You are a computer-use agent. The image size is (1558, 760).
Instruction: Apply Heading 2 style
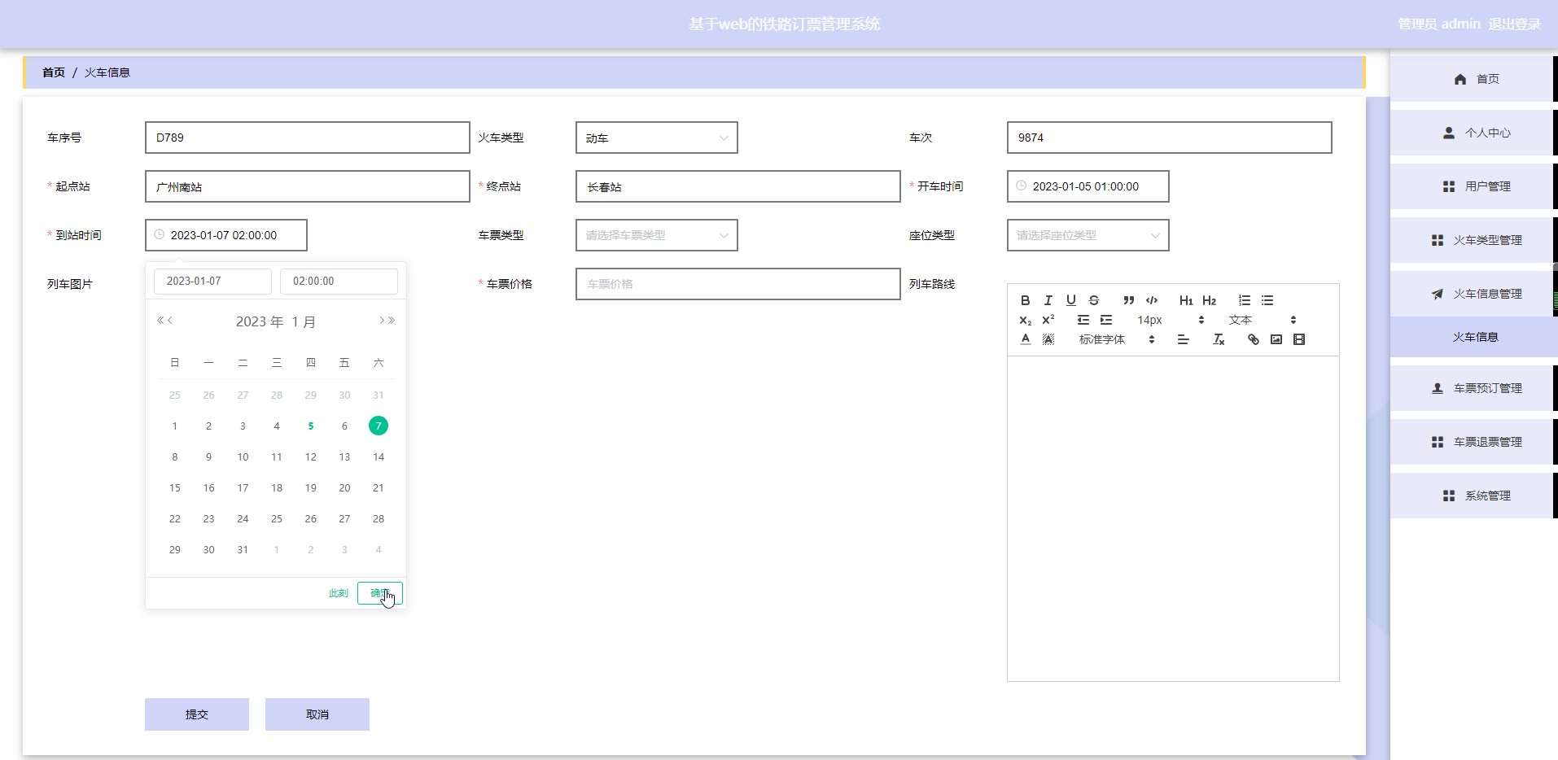click(x=1209, y=300)
